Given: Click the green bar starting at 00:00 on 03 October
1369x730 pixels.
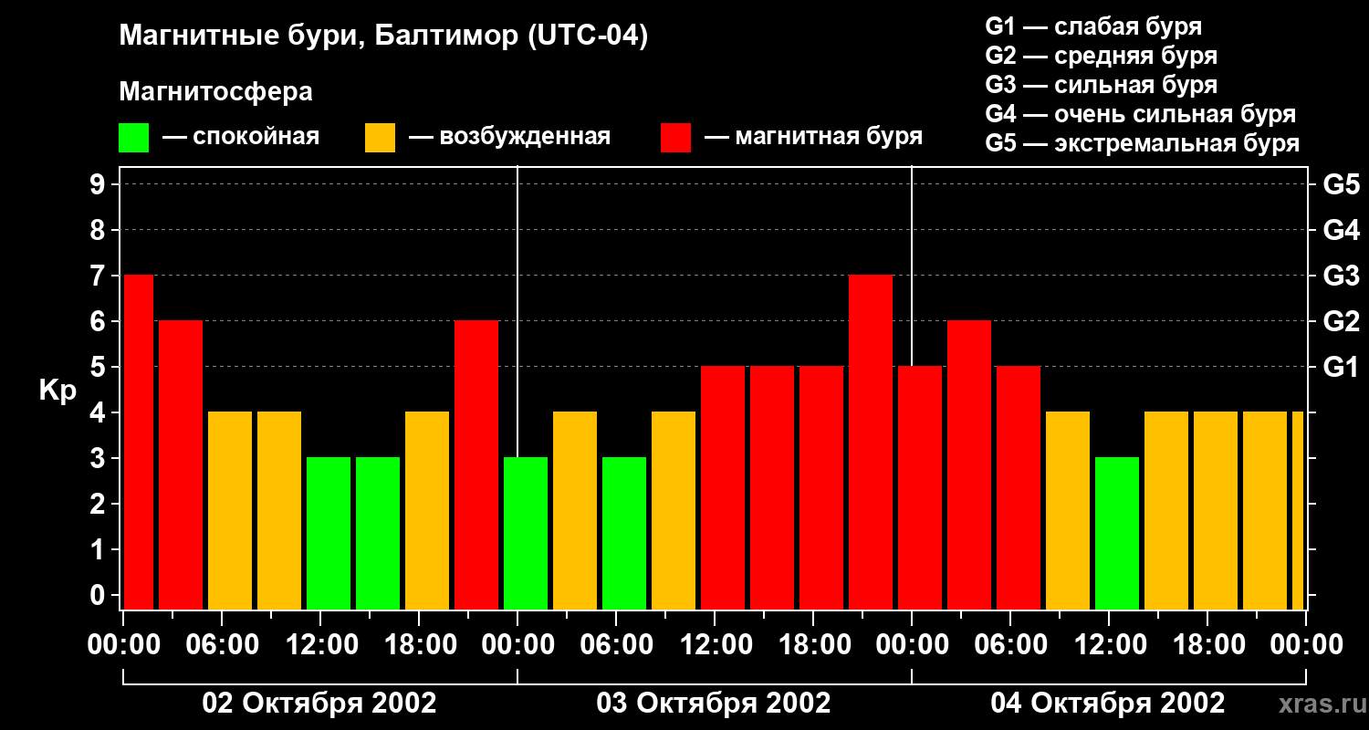Looking at the screenshot, I should (526, 533).
